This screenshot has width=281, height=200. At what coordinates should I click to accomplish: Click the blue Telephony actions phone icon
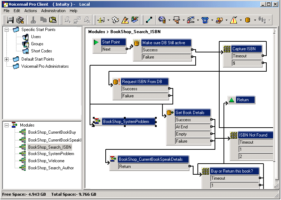205,20
